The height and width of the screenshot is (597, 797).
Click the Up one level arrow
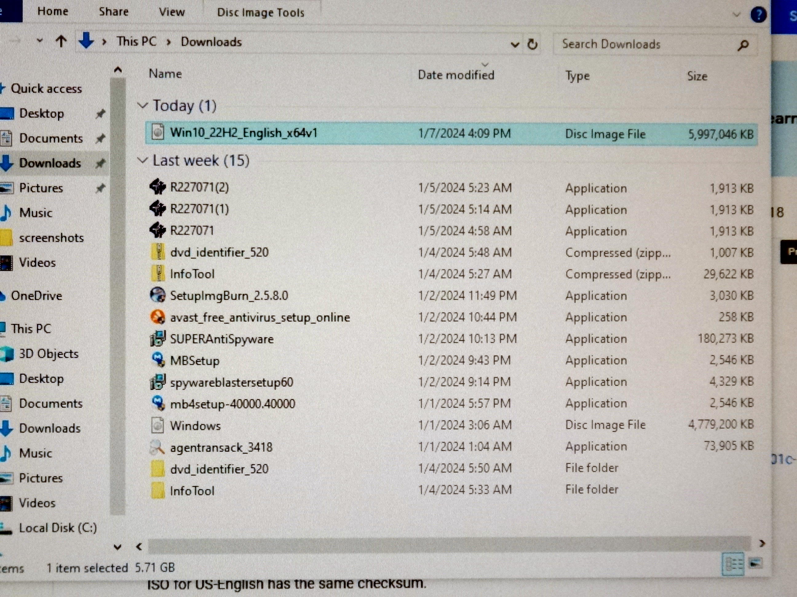click(x=61, y=41)
